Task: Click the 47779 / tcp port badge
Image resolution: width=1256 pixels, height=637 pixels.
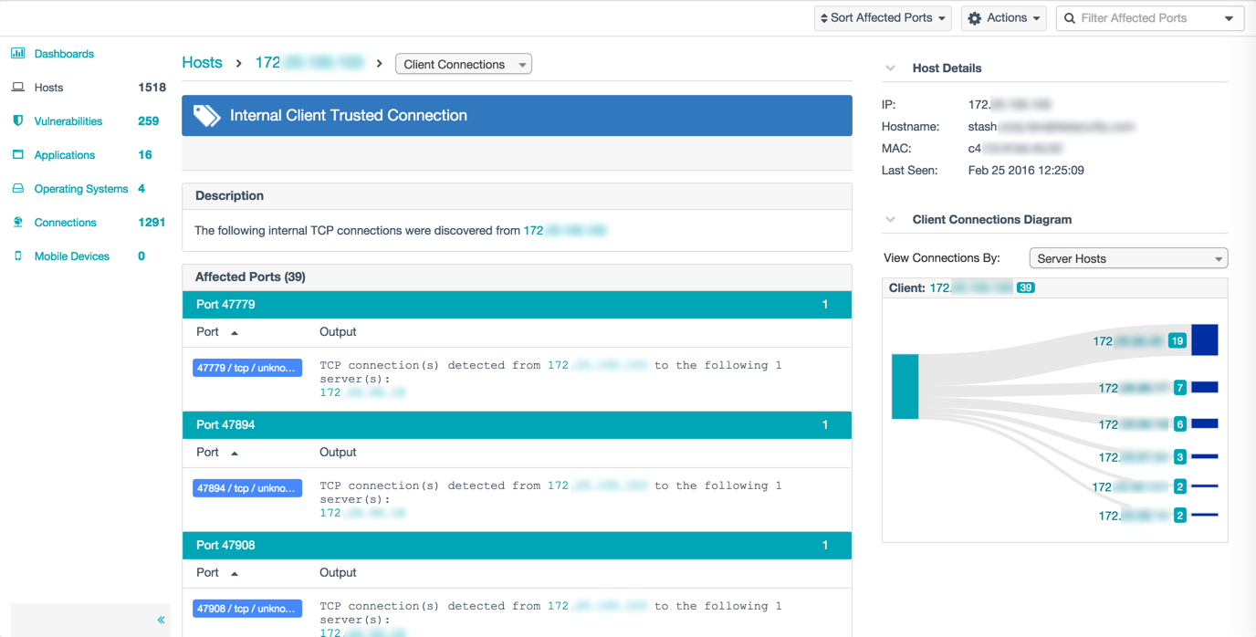Action: click(247, 368)
